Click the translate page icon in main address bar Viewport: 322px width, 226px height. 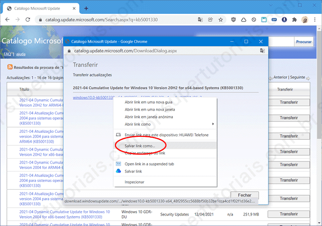point(200,20)
